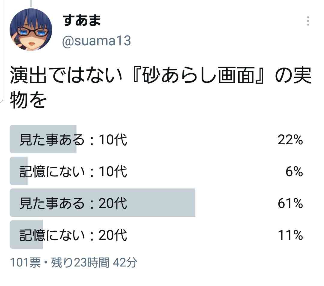Click the 11% poll result
Viewport: 324px width, 286px height.
[x=290, y=235]
